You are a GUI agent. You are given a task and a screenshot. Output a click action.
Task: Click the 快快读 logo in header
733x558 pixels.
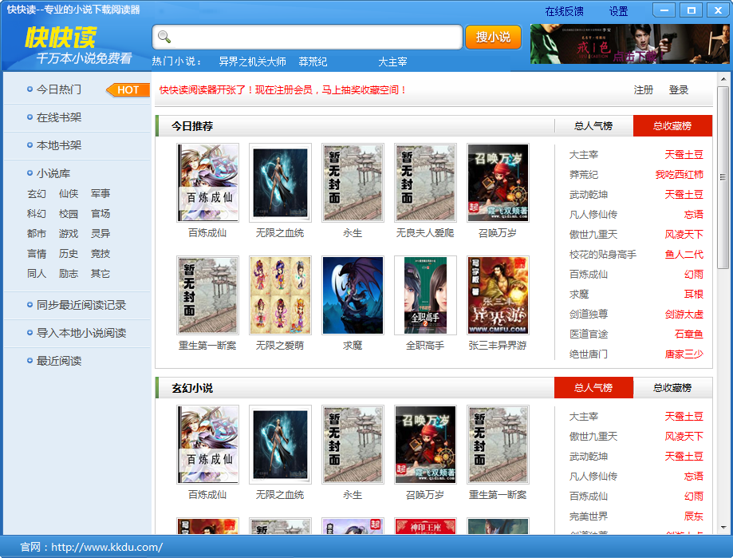coord(61,38)
